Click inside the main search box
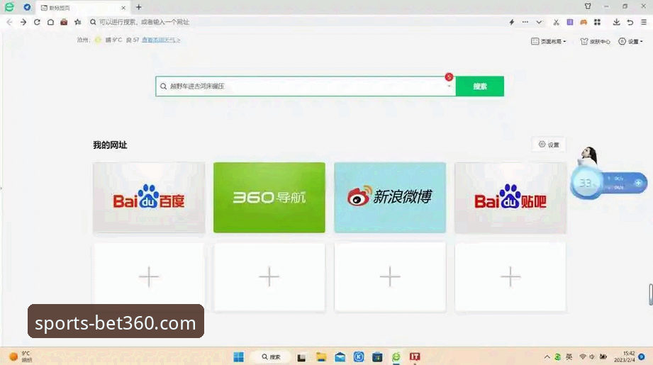Viewport: 653px width, 365px height. point(306,86)
